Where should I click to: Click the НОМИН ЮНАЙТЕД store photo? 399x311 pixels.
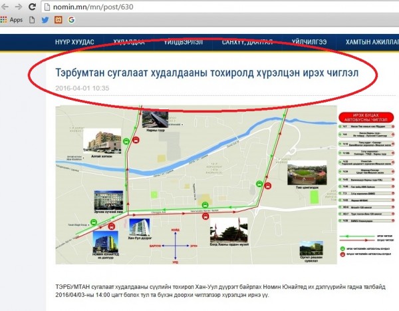[x=105, y=242]
